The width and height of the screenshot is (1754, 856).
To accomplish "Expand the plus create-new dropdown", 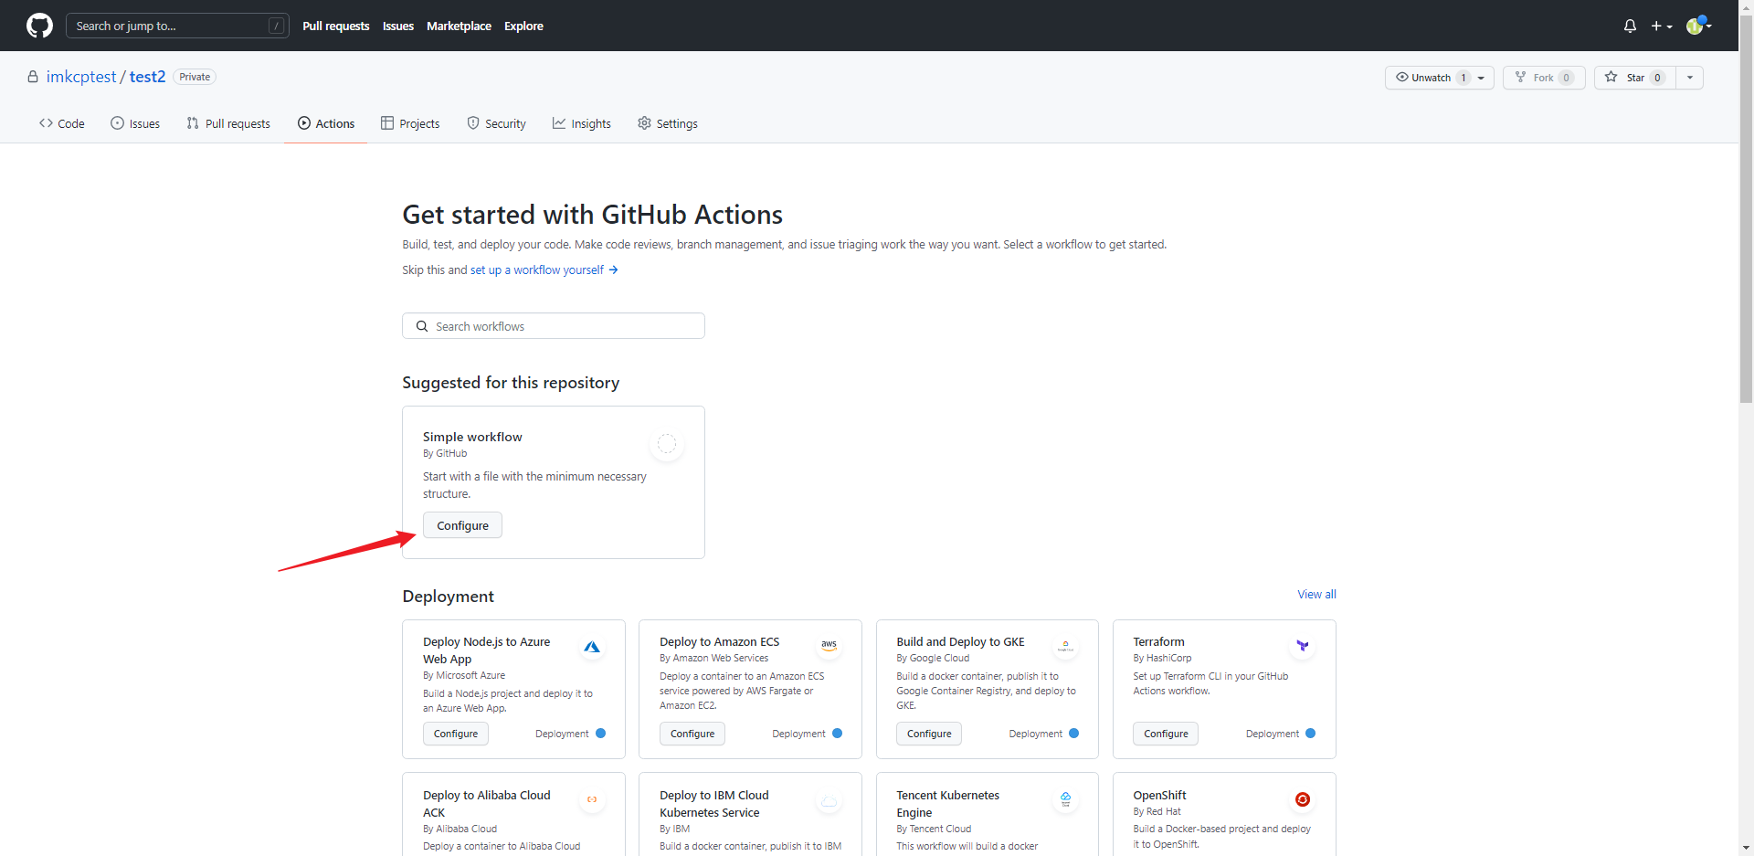I will [1661, 26].
